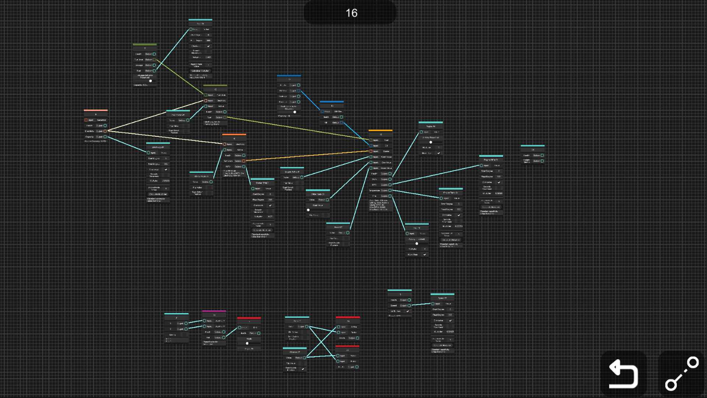The width and height of the screenshot is (707, 398).
Task: Click the undo back-arrow button
Action: click(x=623, y=374)
